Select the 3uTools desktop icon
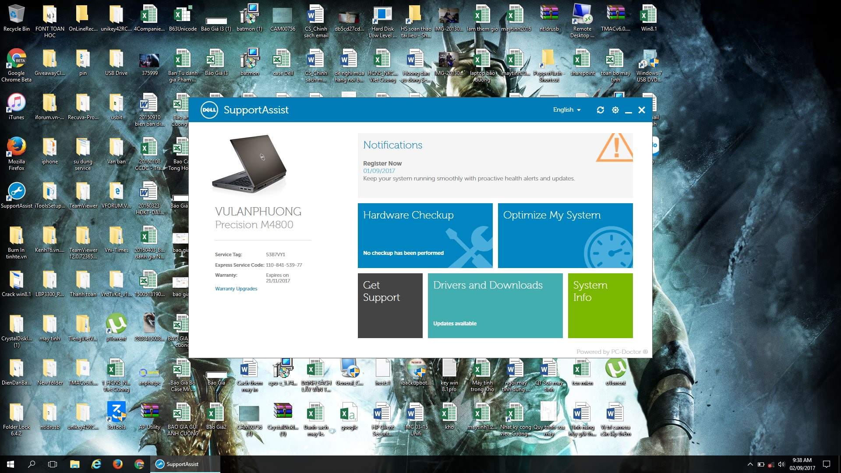Screen dimensions: 841x473 pos(116,416)
